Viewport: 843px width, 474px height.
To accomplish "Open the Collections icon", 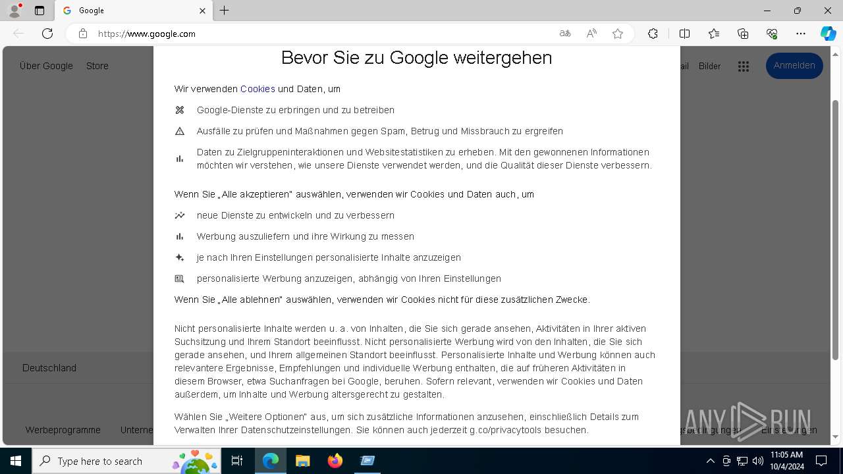I will click(743, 34).
